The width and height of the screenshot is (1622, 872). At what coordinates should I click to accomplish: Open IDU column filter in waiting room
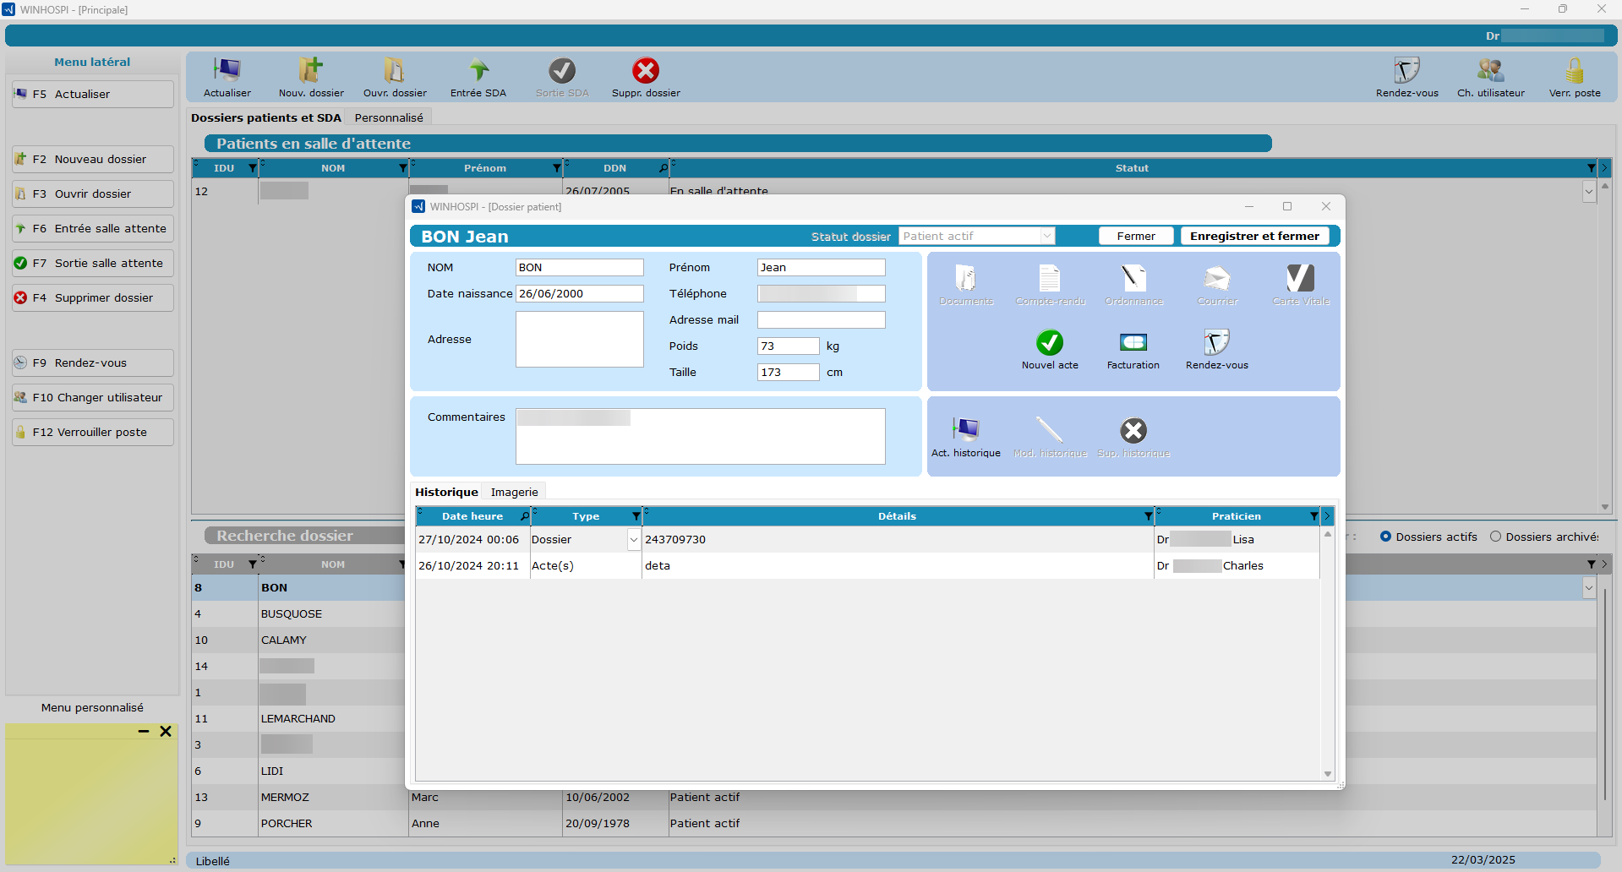[x=252, y=168]
